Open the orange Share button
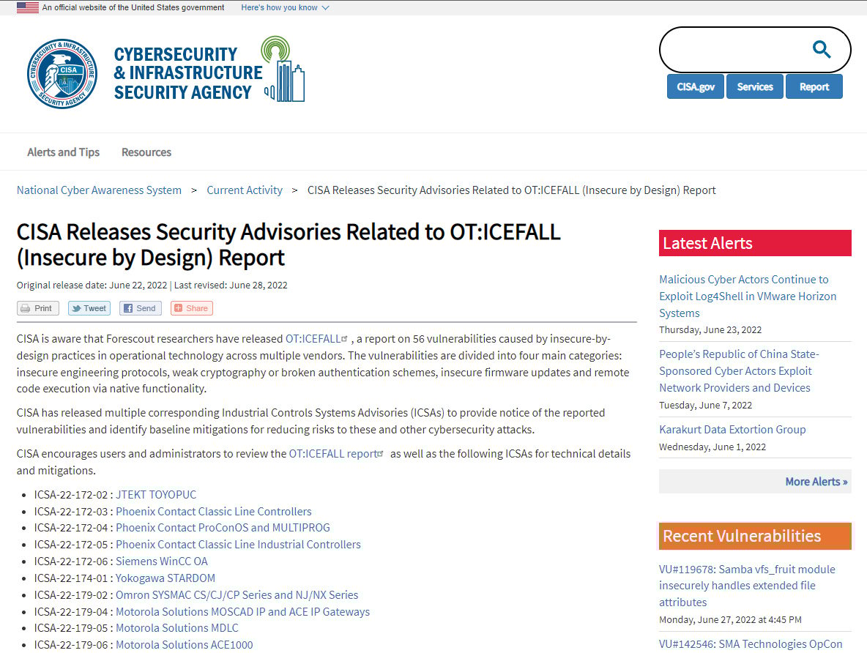The width and height of the screenshot is (867, 653). pyautogui.click(x=191, y=308)
